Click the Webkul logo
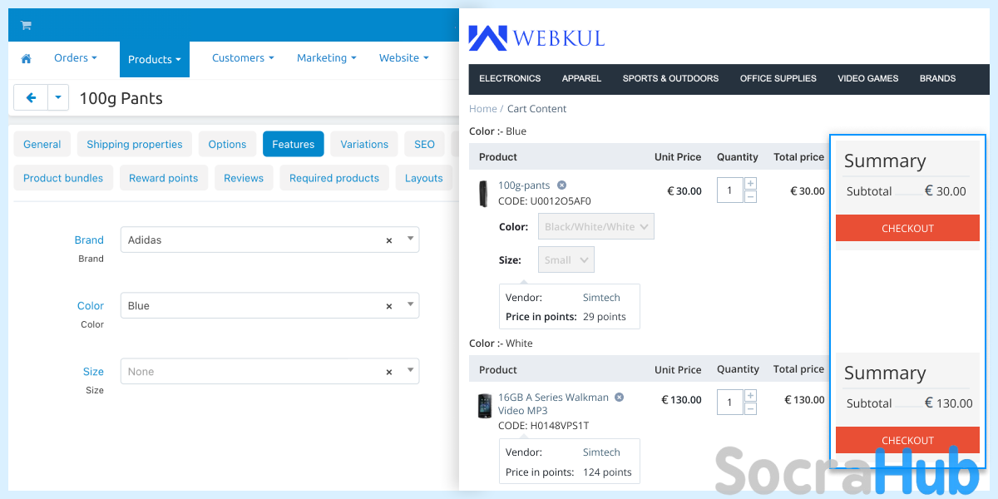The image size is (998, 499). [x=536, y=38]
